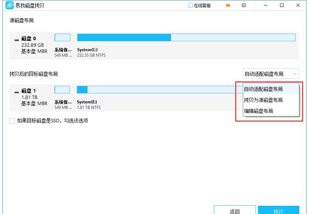Choose 拷贝为源磁盘布局 from the list
309x214 pixels.
pyautogui.click(x=263, y=100)
